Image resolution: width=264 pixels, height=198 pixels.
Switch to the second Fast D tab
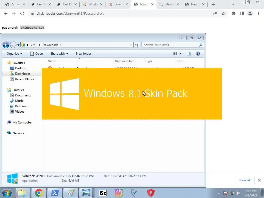(67, 4)
